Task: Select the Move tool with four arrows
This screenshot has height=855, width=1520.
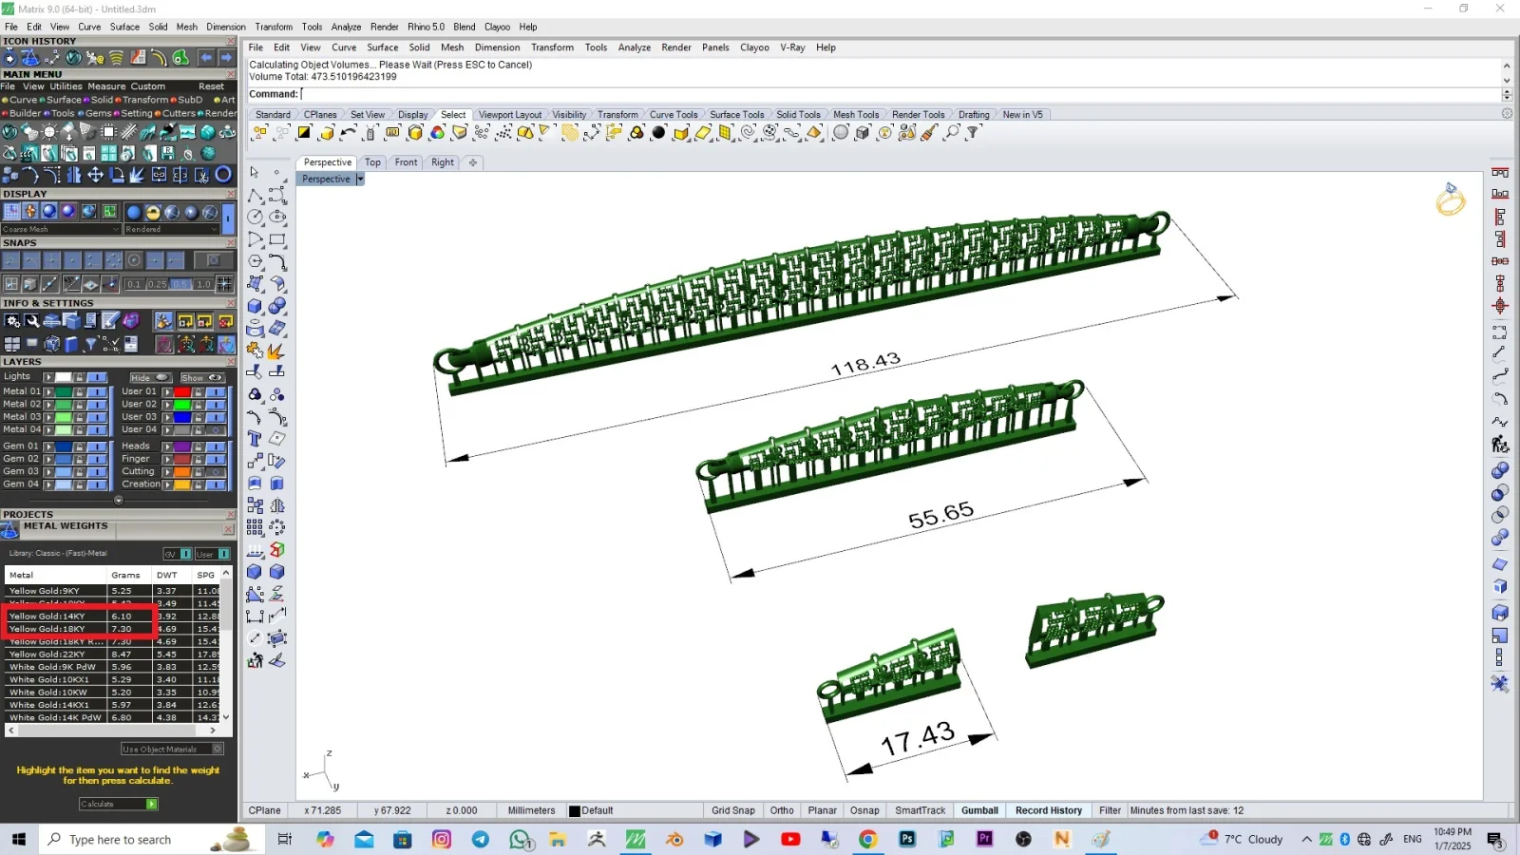Action: point(95,175)
